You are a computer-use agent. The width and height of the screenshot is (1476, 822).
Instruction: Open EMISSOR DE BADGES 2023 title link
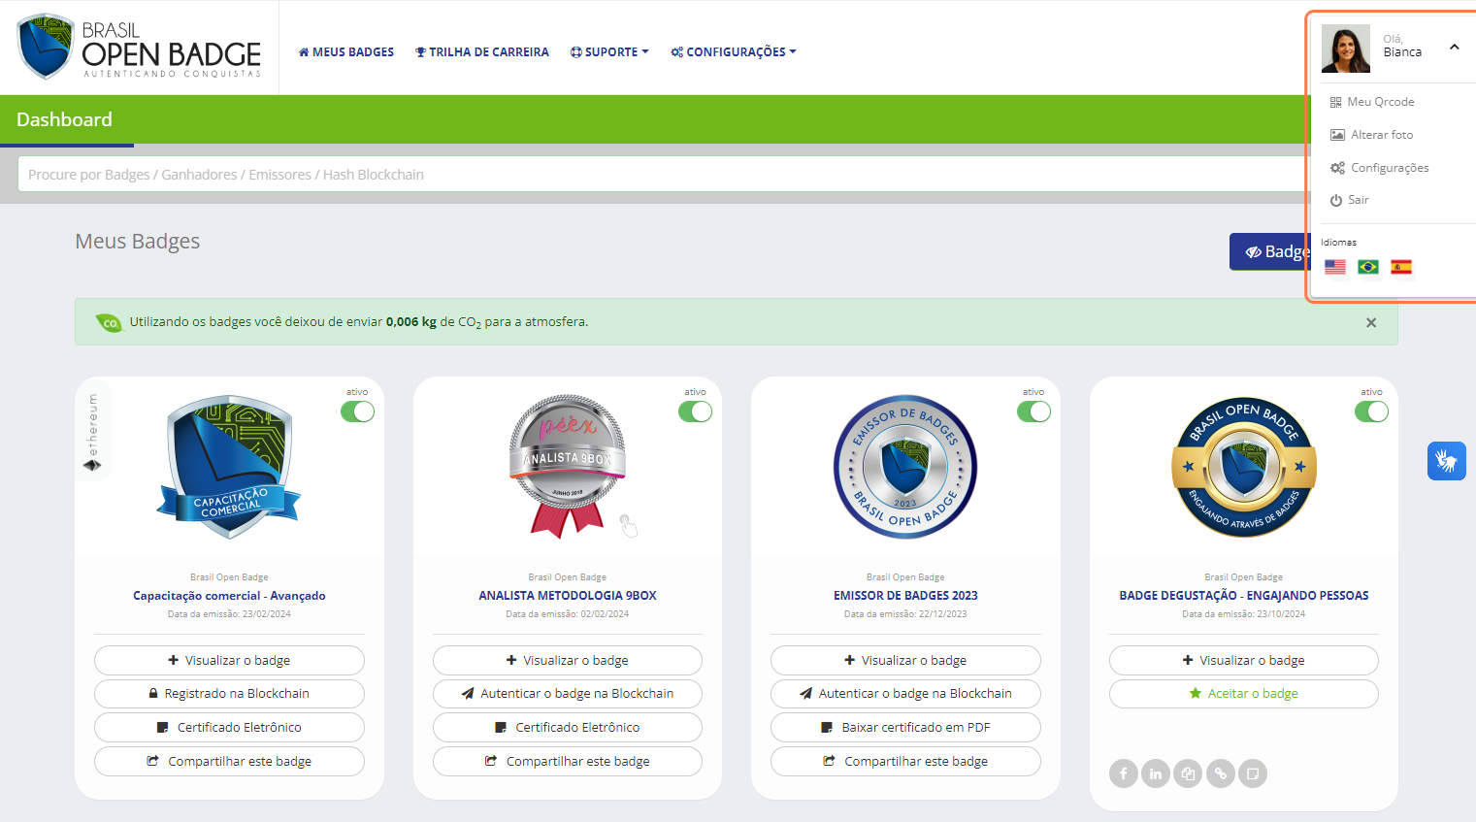click(x=905, y=596)
